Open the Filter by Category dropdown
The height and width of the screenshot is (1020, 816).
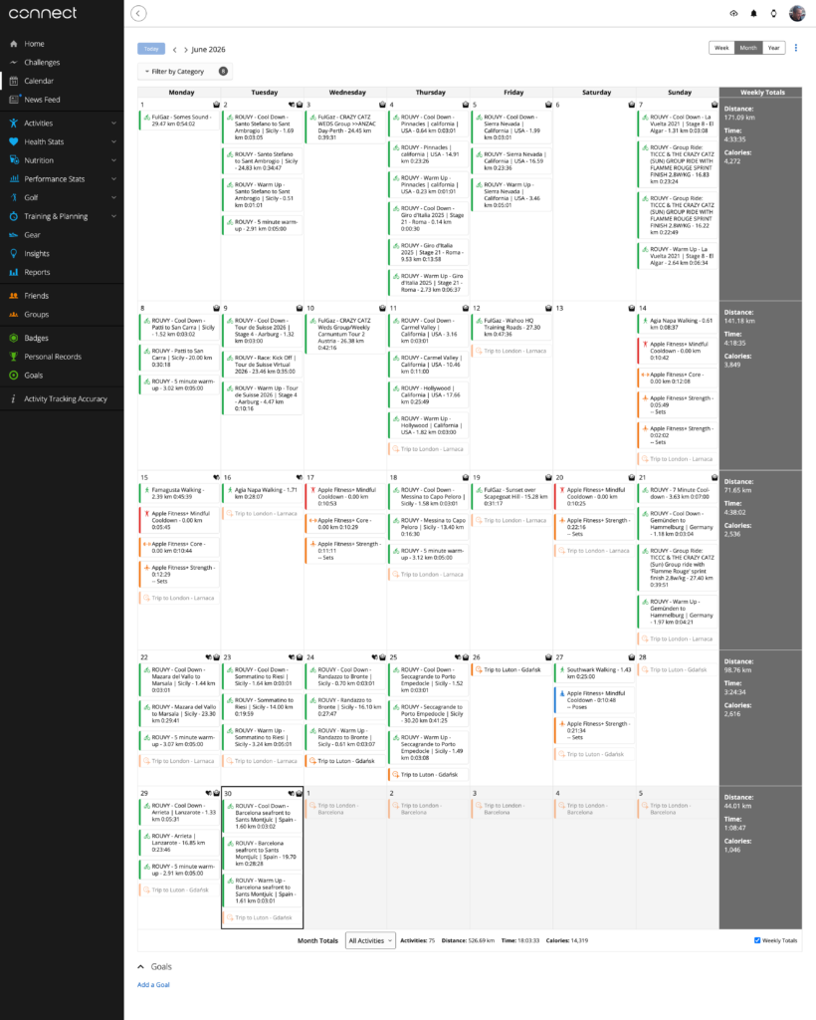[185, 72]
